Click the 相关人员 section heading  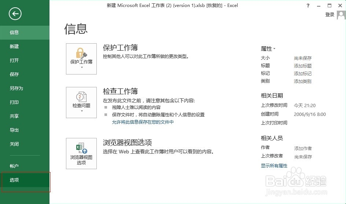pos(272,138)
